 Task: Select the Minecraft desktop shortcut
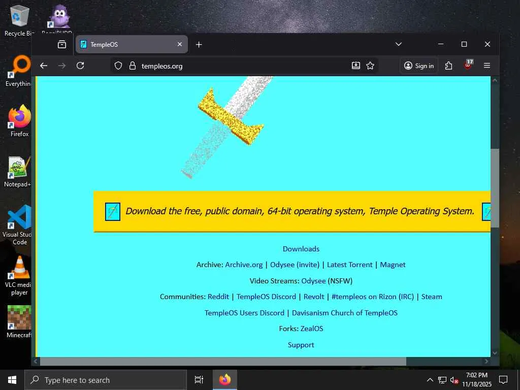(19, 321)
